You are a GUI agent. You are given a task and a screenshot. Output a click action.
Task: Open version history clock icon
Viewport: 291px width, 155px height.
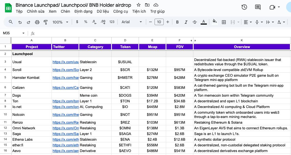click(x=244, y=7)
